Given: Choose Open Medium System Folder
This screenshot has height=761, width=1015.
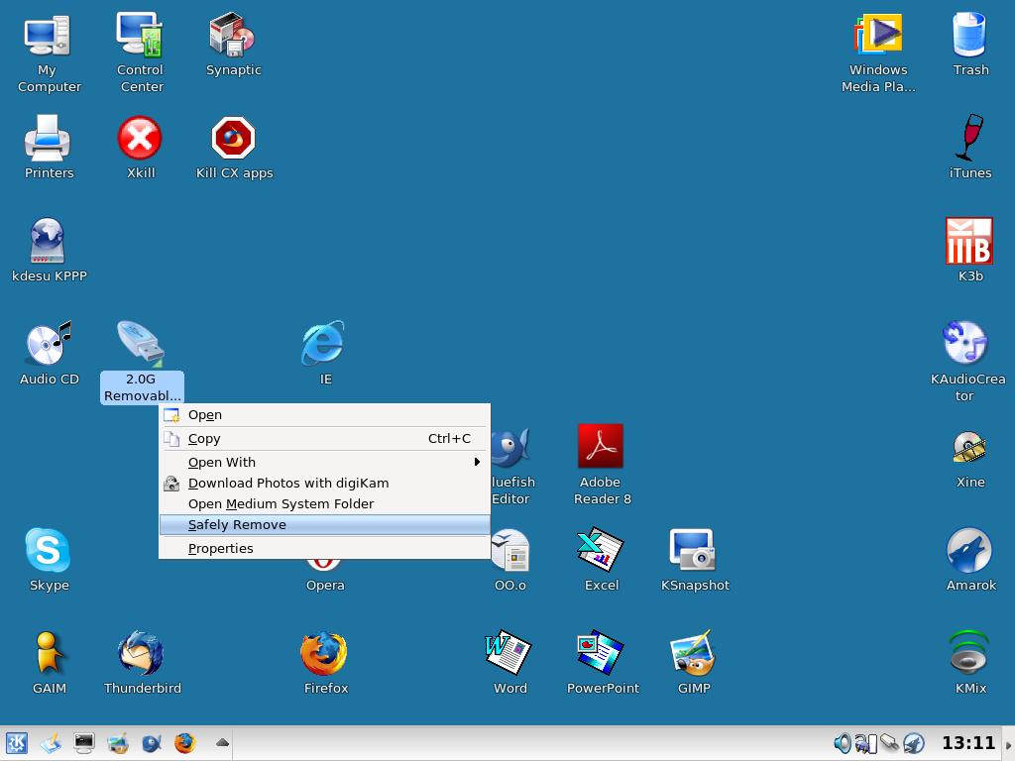Looking at the screenshot, I should click(x=324, y=504).
